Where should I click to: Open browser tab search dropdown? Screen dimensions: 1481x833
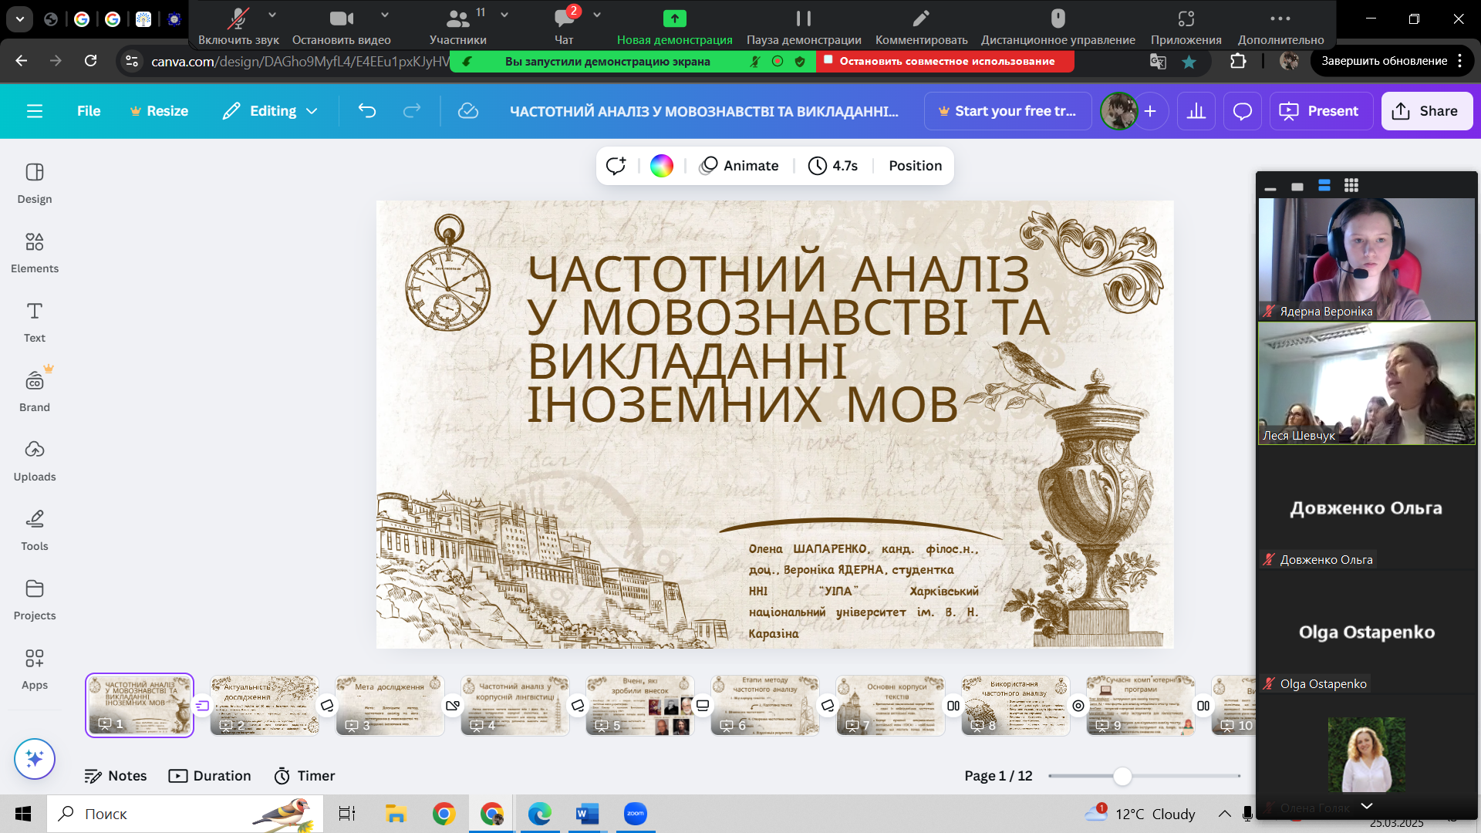tap(19, 19)
